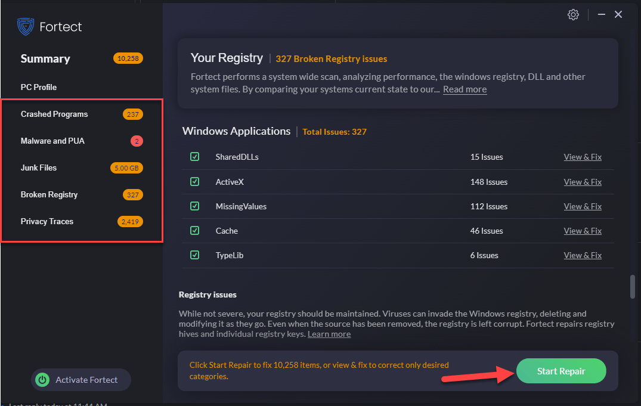The image size is (641, 406).
Task: Open the settings gear icon
Action: (x=573, y=15)
